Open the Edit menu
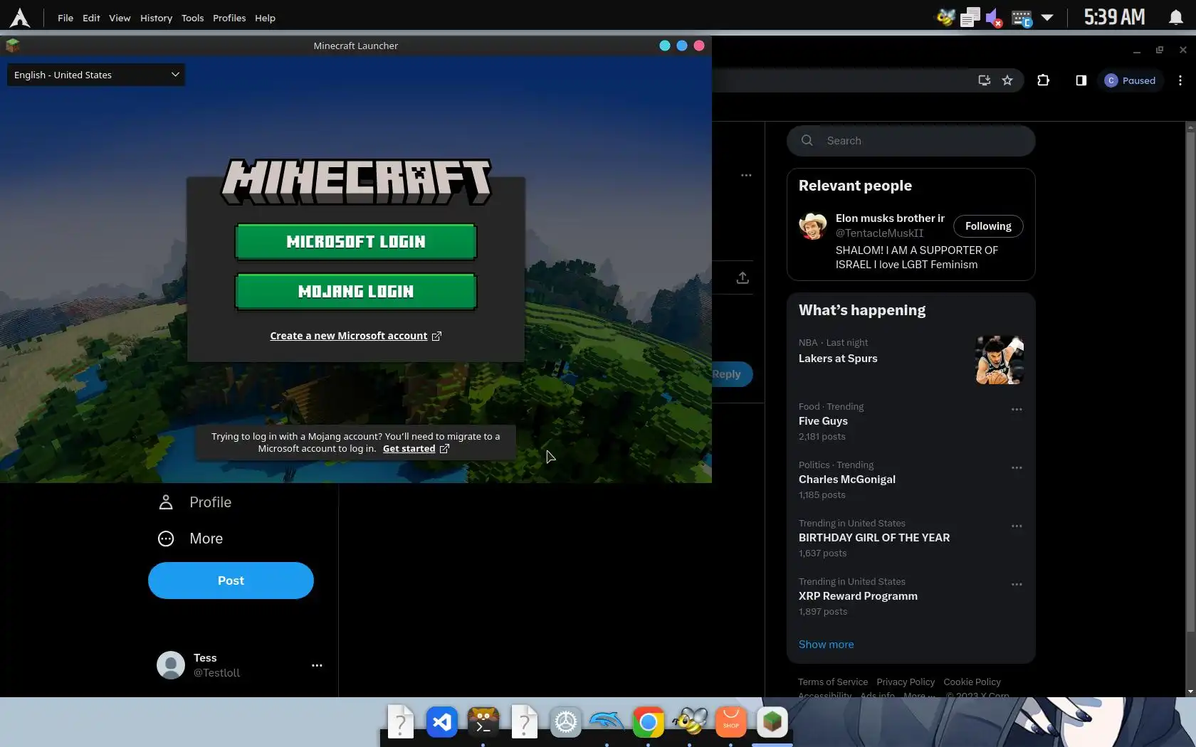 coord(91,18)
